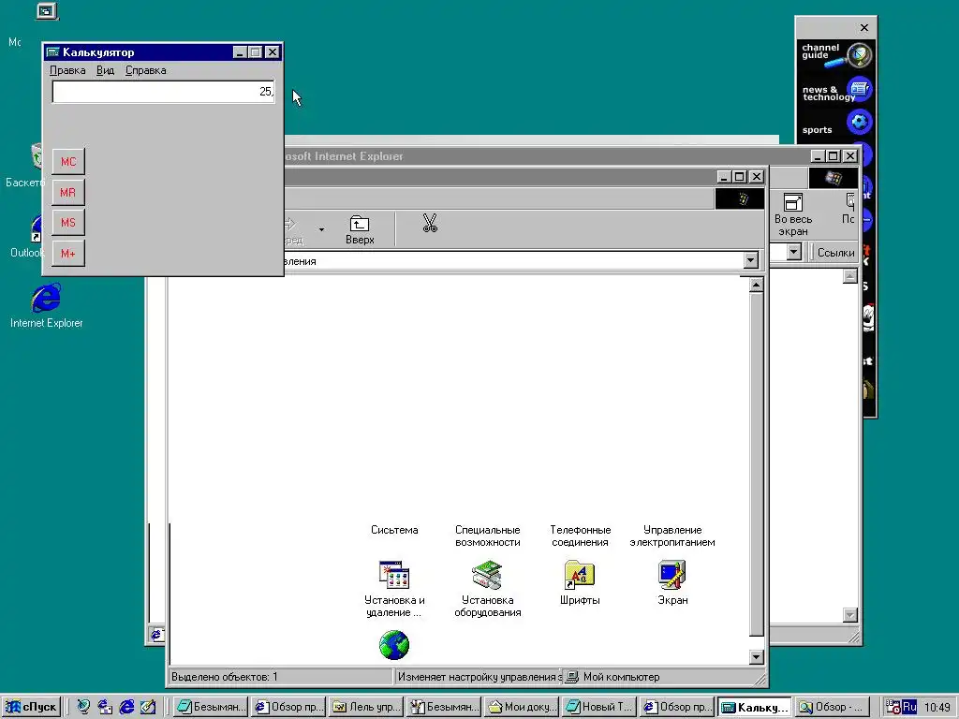Screen dimensions: 959x719
Task: Launch Internet Explorer from quick launch
Action: point(126,707)
